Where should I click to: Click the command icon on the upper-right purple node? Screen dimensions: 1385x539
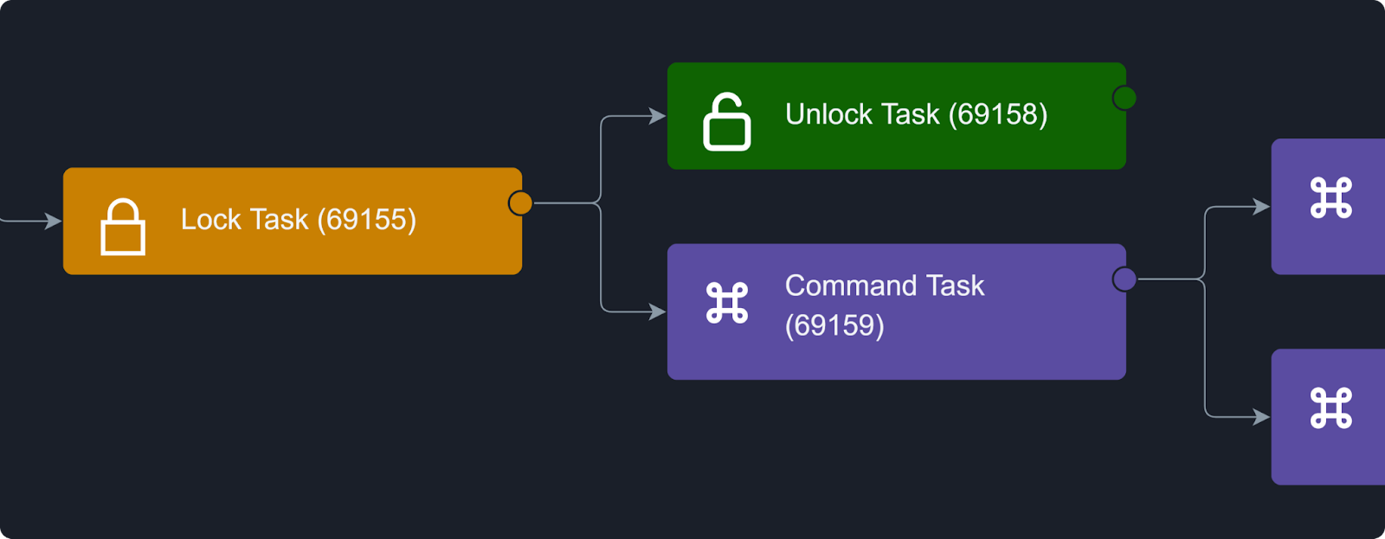click(1330, 198)
